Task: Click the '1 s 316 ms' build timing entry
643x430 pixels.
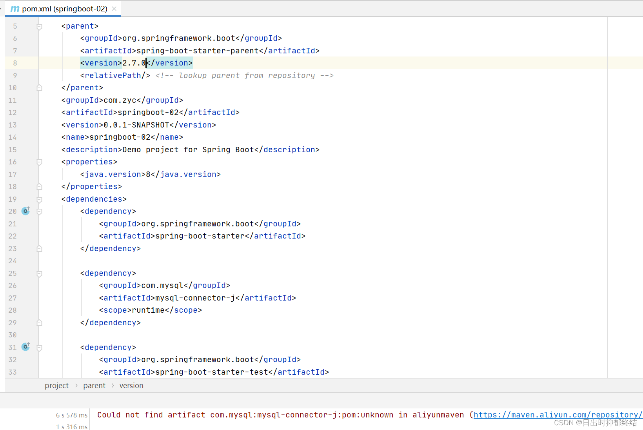Action: (72, 426)
